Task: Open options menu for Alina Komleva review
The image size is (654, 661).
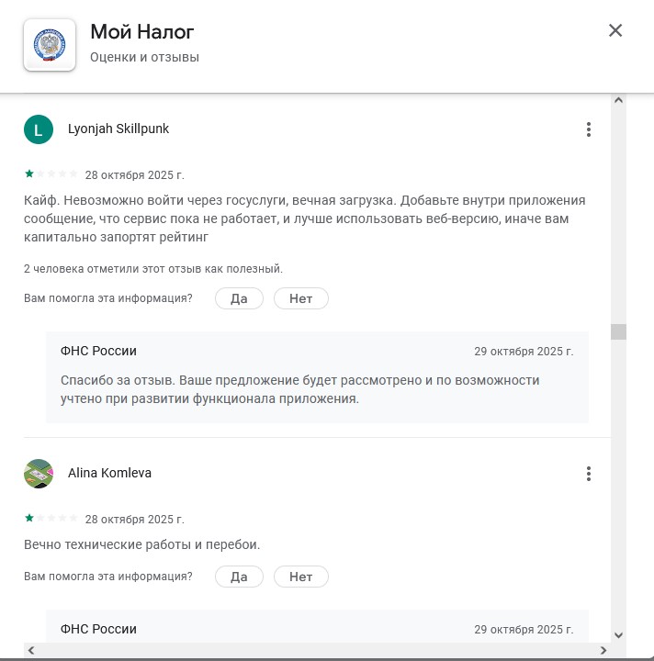Action: pos(589,474)
